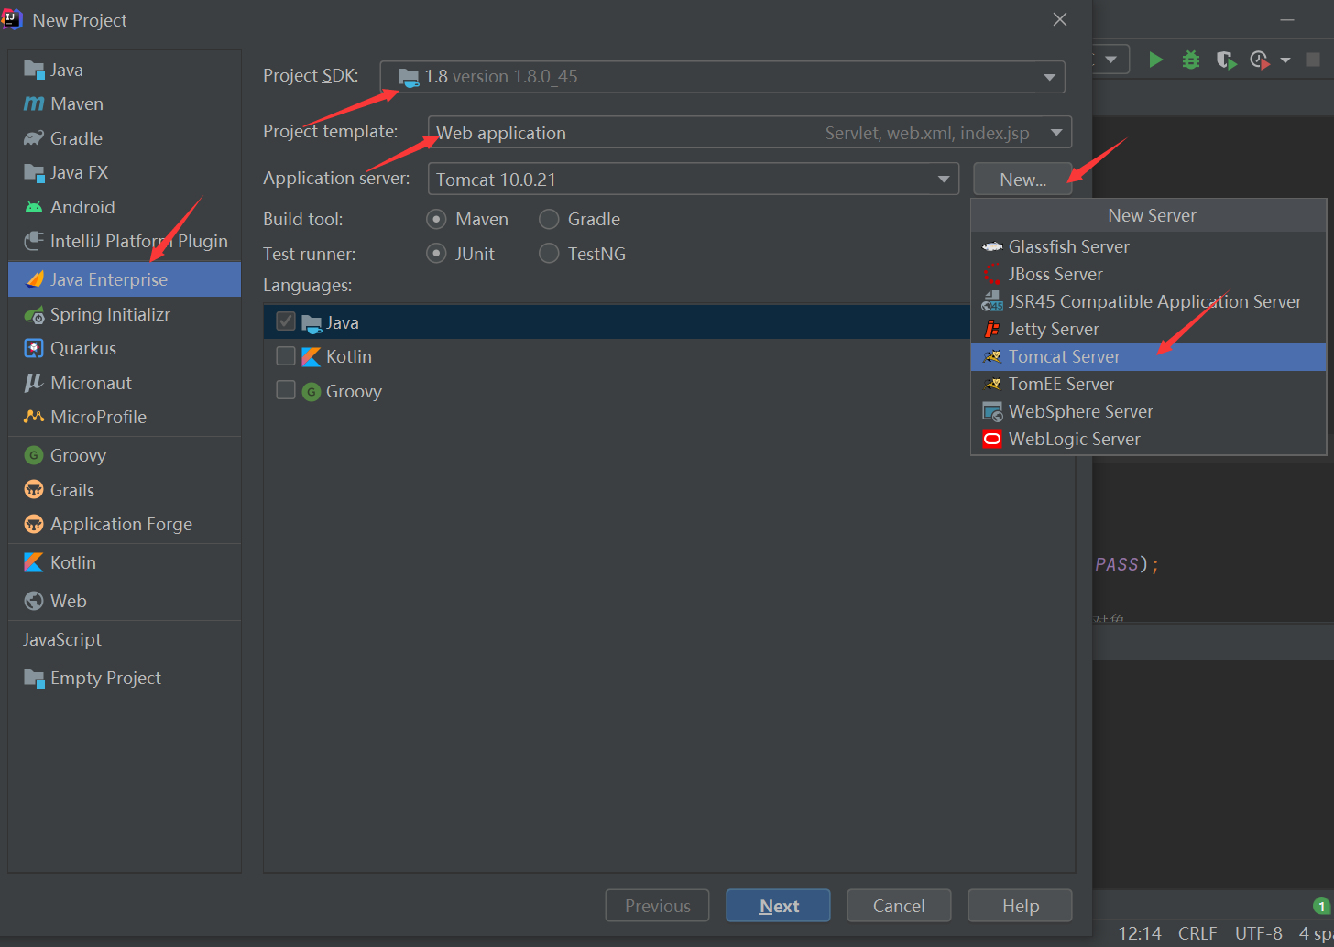
Task: Choose TomEE Server from menu
Action: [1148, 384]
